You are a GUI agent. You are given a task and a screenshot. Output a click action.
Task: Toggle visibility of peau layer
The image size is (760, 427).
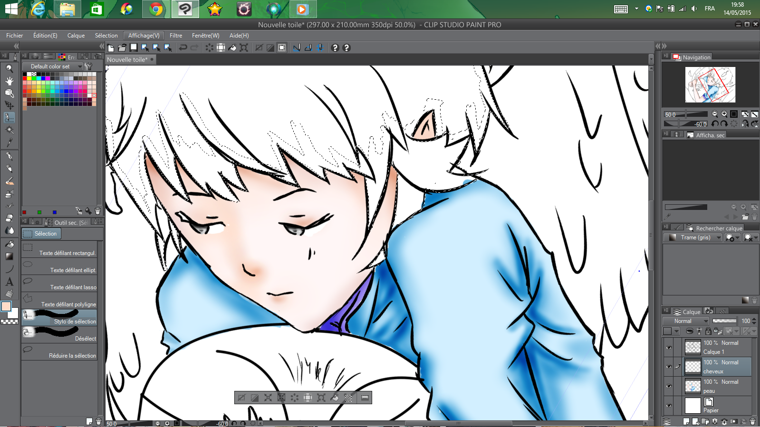[x=669, y=386]
